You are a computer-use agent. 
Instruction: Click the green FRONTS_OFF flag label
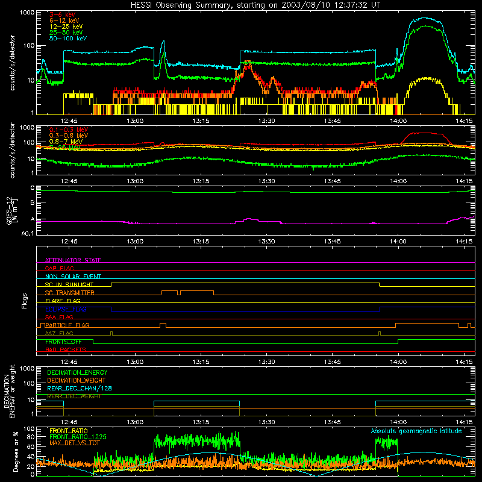63,342
